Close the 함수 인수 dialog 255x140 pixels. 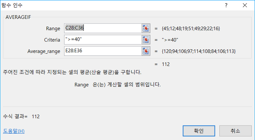[x=245, y=5]
